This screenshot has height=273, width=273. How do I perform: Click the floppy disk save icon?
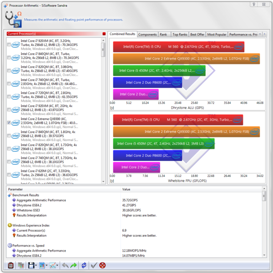tap(31, 265)
